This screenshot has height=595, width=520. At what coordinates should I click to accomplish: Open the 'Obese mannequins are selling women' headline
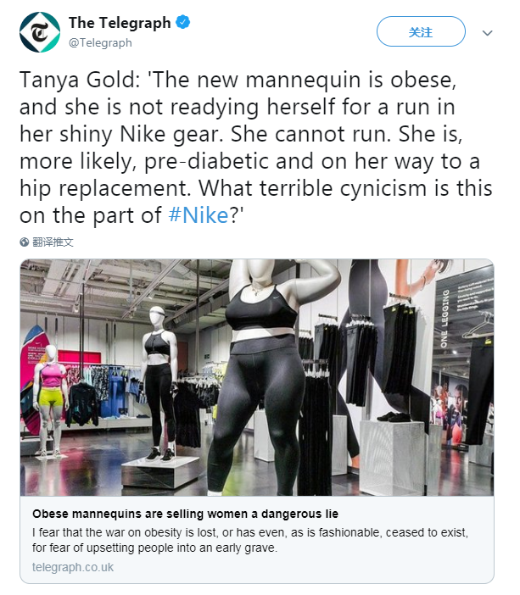click(x=186, y=514)
